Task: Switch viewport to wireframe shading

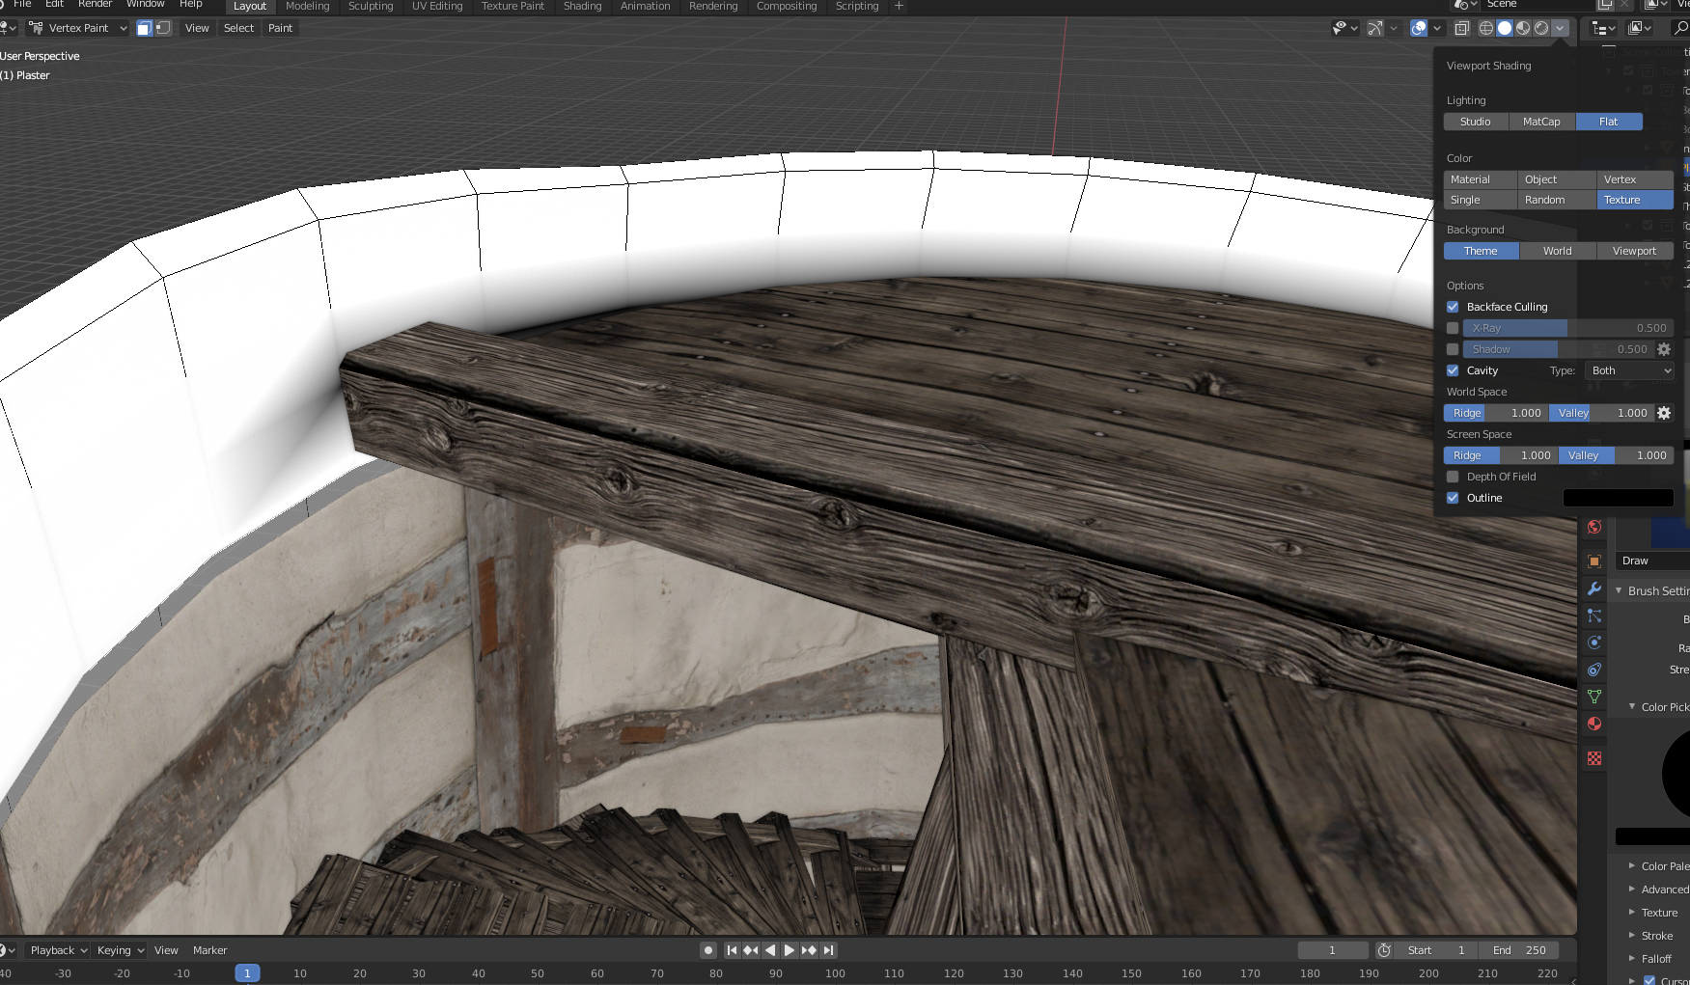Action: (1486, 28)
